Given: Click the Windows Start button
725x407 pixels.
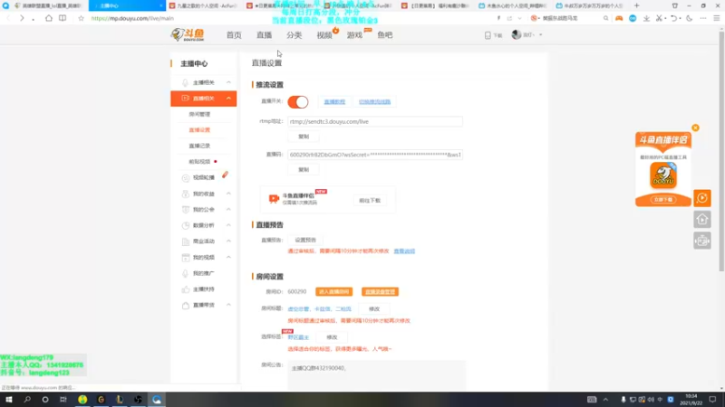Looking at the screenshot, I should (x=9, y=400).
